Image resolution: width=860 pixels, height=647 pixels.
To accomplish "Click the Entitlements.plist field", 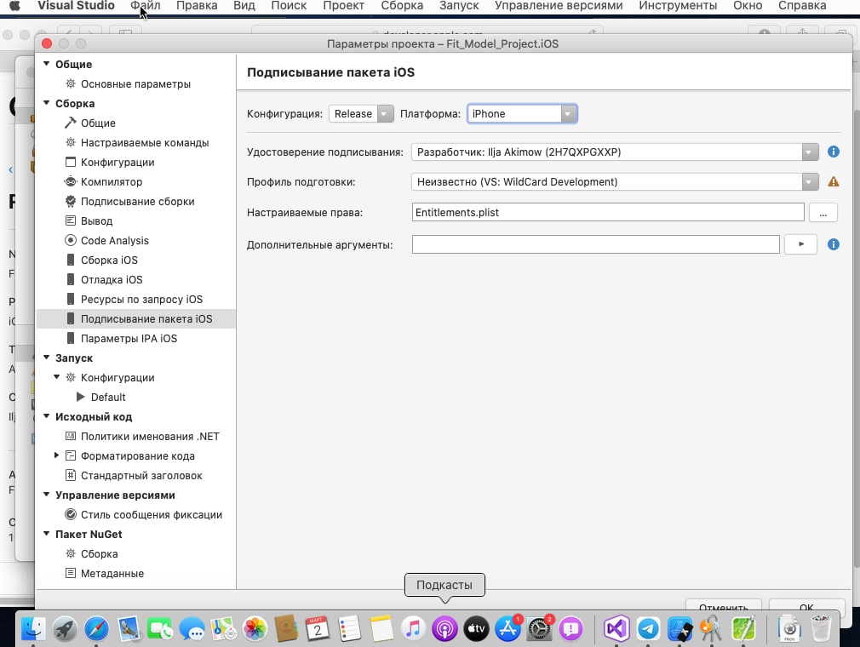I will pyautogui.click(x=608, y=213).
